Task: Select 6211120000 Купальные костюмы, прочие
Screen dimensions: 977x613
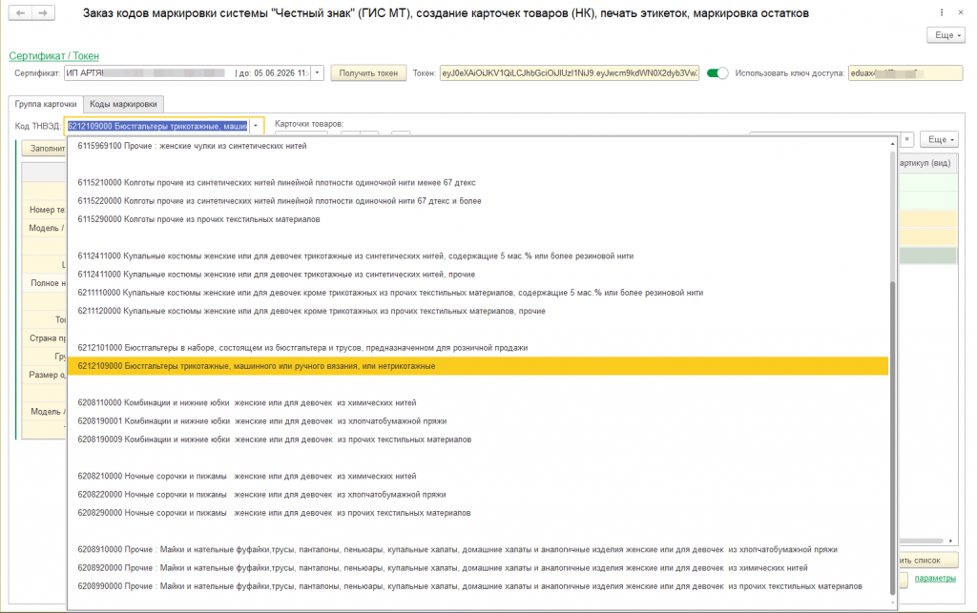Action: click(477, 311)
